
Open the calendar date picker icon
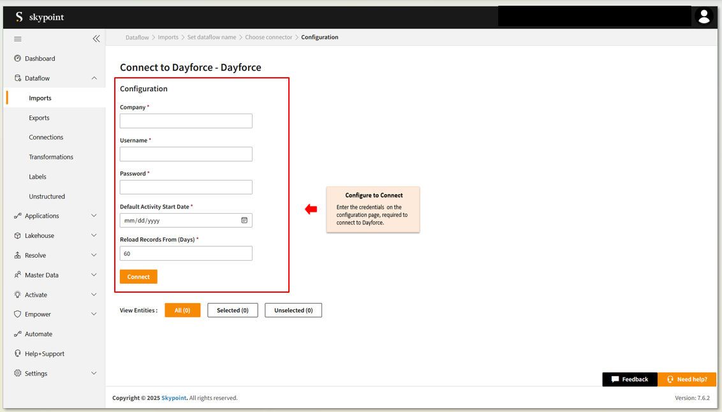point(244,221)
